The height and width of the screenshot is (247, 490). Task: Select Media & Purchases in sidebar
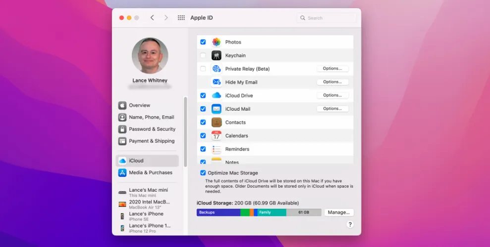(x=150, y=172)
